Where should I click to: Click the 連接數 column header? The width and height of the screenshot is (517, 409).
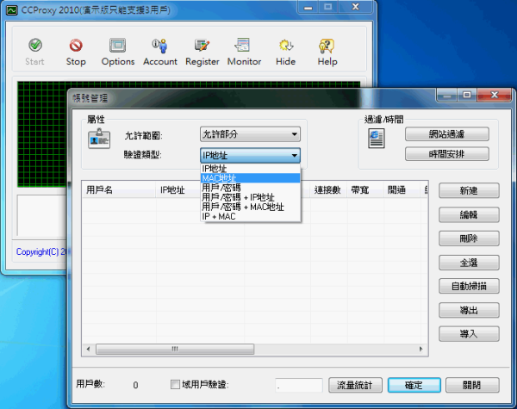pos(328,189)
